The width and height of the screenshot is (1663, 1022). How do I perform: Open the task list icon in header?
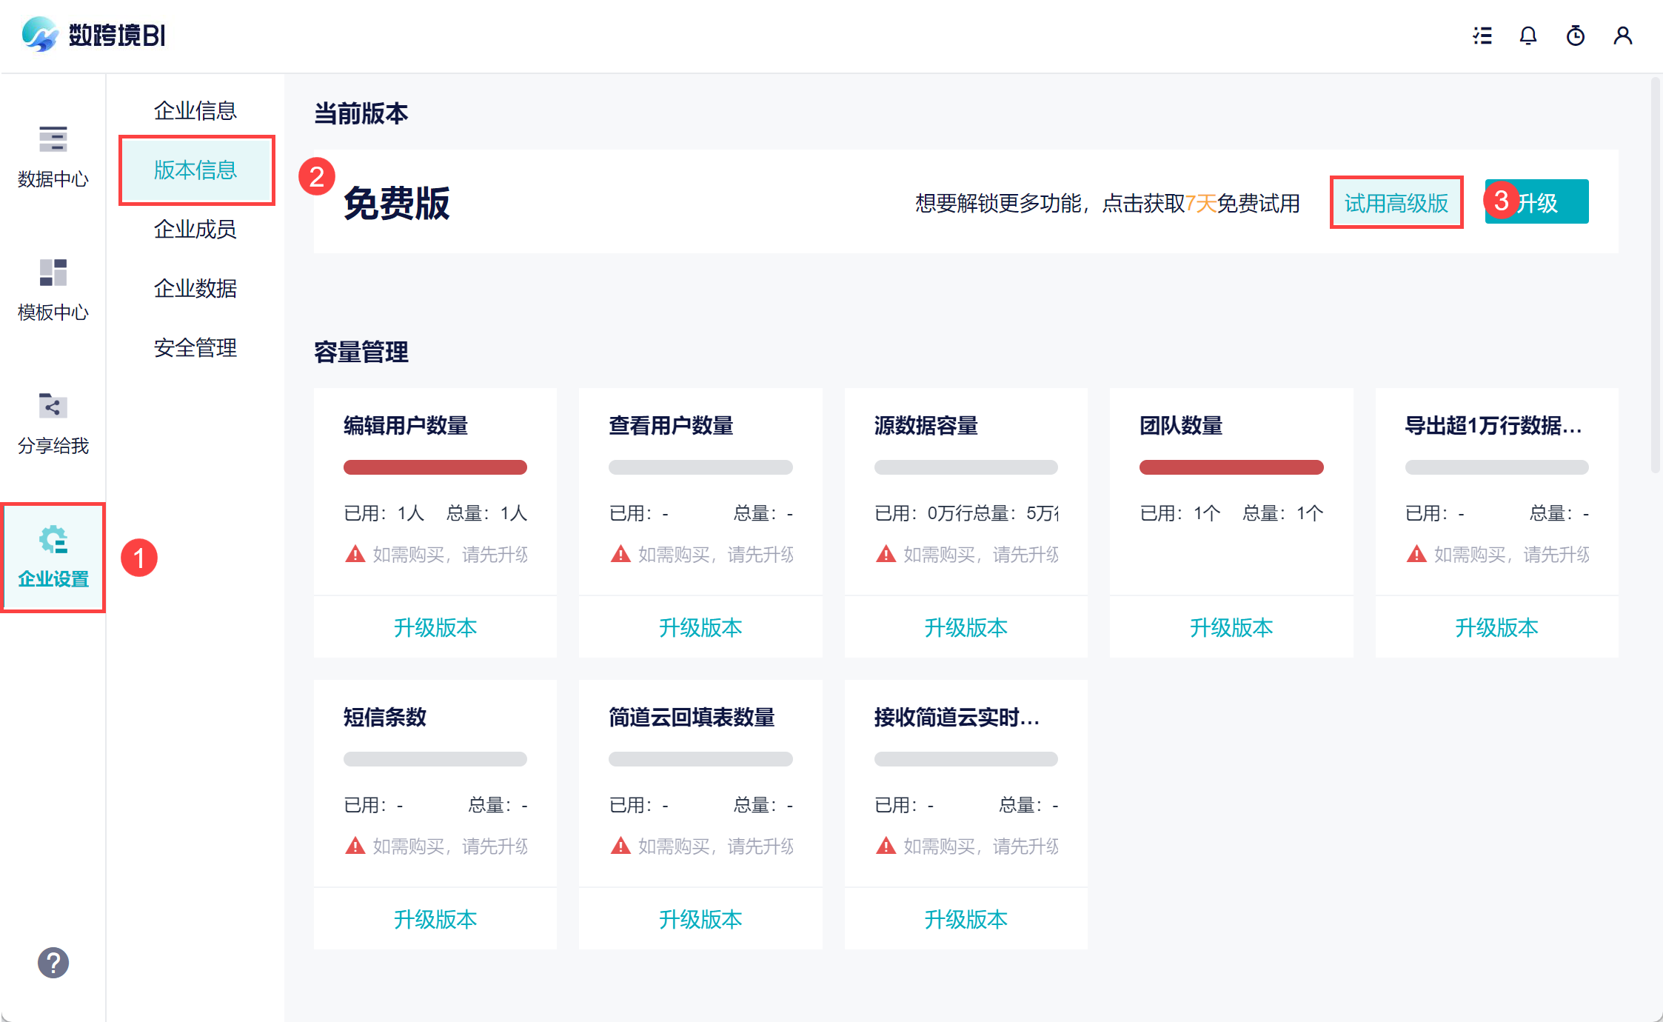[x=1482, y=36]
